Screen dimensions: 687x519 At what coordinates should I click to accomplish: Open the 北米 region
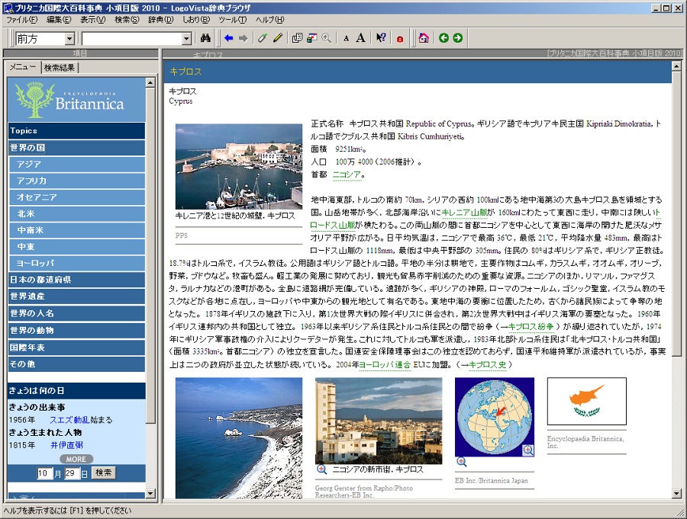[x=76, y=213]
